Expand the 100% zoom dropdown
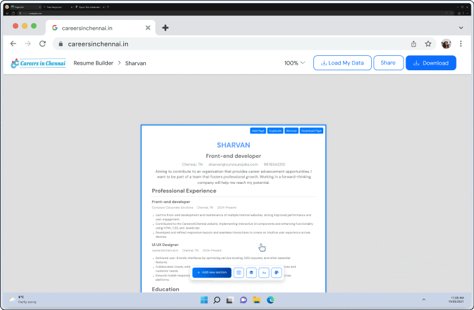474x310 pixels. [x=295, y=63]
